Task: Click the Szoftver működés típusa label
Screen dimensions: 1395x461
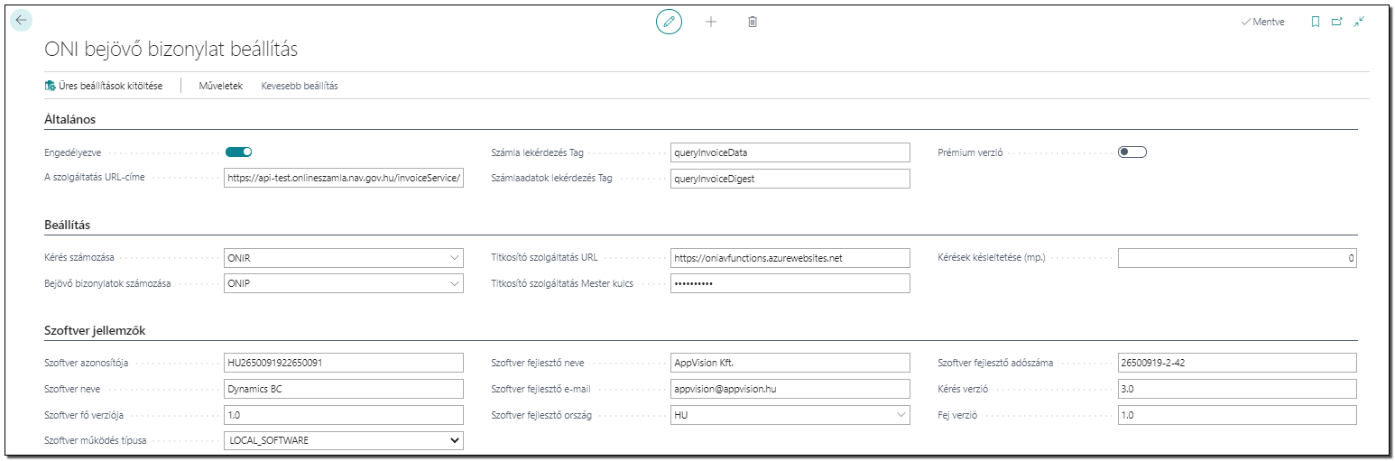Action: [96, 440]
